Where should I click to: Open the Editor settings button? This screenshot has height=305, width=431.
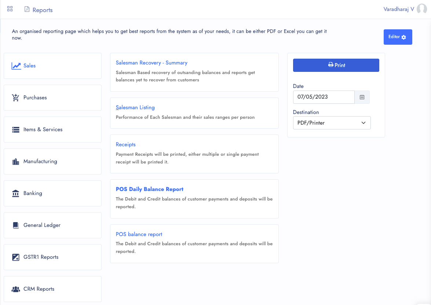[398, 37]
